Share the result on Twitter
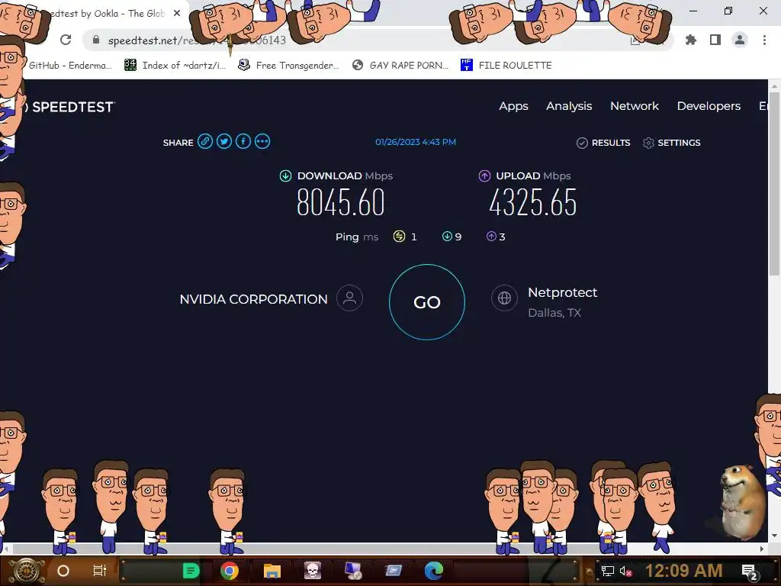The height and width of the screenshot is (586, 781). (x=224, y=141)
